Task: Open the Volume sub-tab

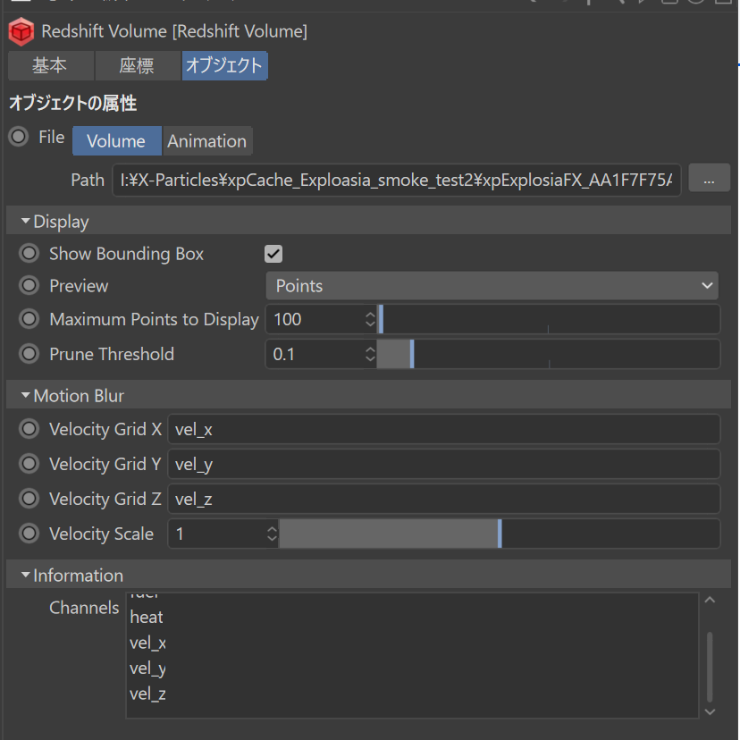Action: pyautogui.click(x=116, y=140)
